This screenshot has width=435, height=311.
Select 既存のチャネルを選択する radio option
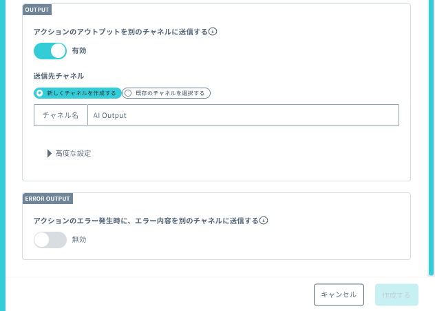(x=166, y=93)
